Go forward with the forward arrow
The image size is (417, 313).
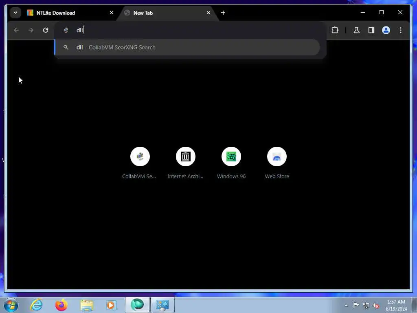pos(31,30)
